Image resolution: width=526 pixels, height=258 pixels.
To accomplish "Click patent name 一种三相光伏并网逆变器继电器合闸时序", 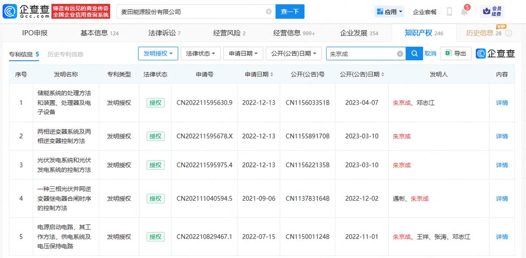I will (64, 199).
